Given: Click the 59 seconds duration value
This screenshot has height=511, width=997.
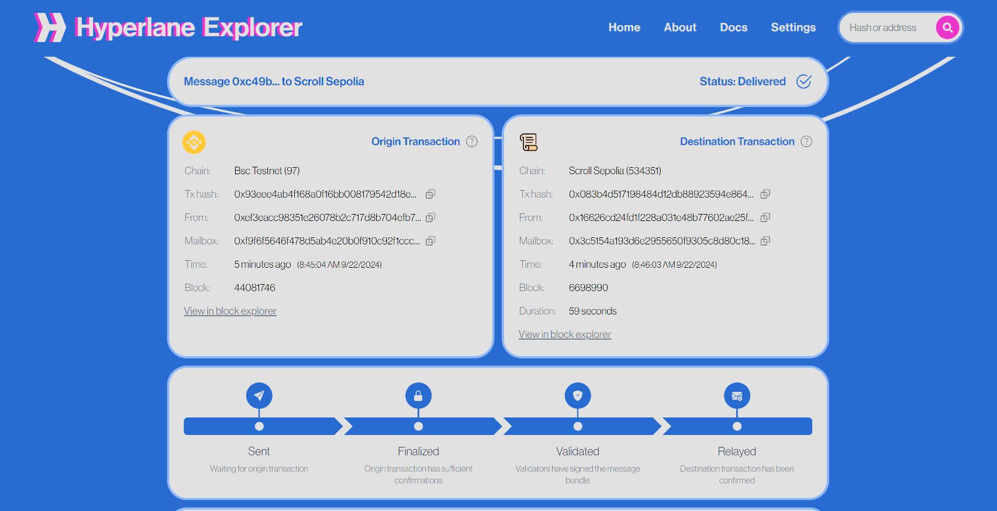Looking at the screenshot, I should (x=592, y=311).
